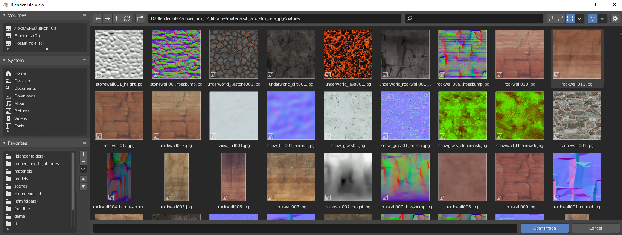Select snowgrass_blendmask.jpg thumbnail
Image resolution: width=622 pixels, height=235 pixels.
463,116
